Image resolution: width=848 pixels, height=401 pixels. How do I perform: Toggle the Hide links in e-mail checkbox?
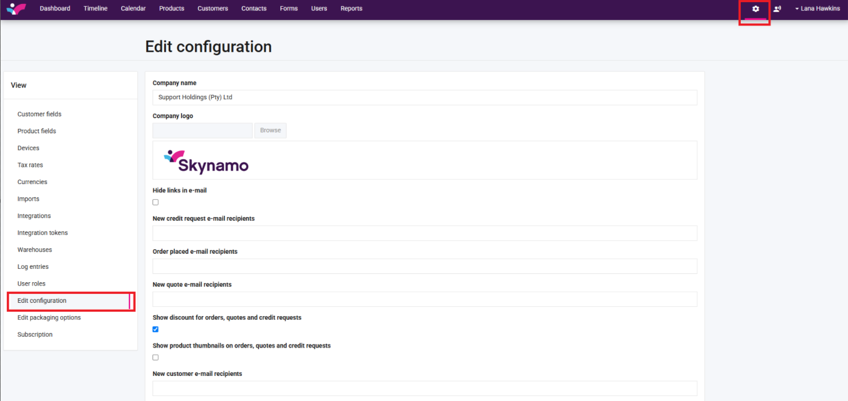click(156, 202)
